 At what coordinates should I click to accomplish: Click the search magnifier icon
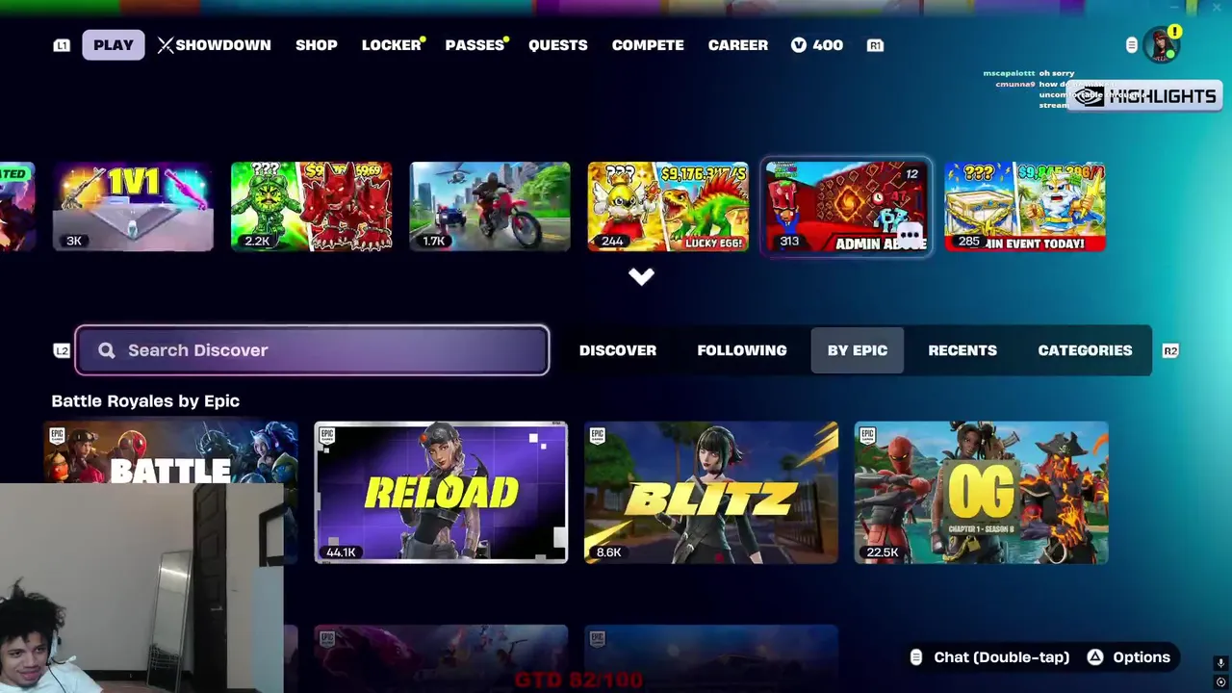click(x=106, y=350)
